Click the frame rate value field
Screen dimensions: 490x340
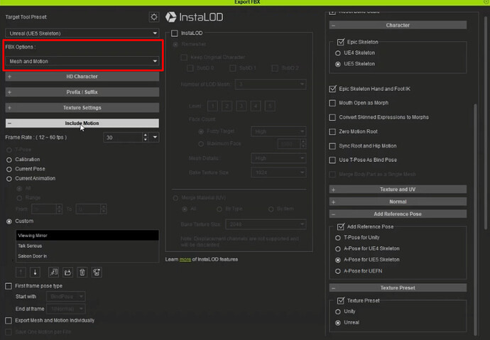coord(123,138)
